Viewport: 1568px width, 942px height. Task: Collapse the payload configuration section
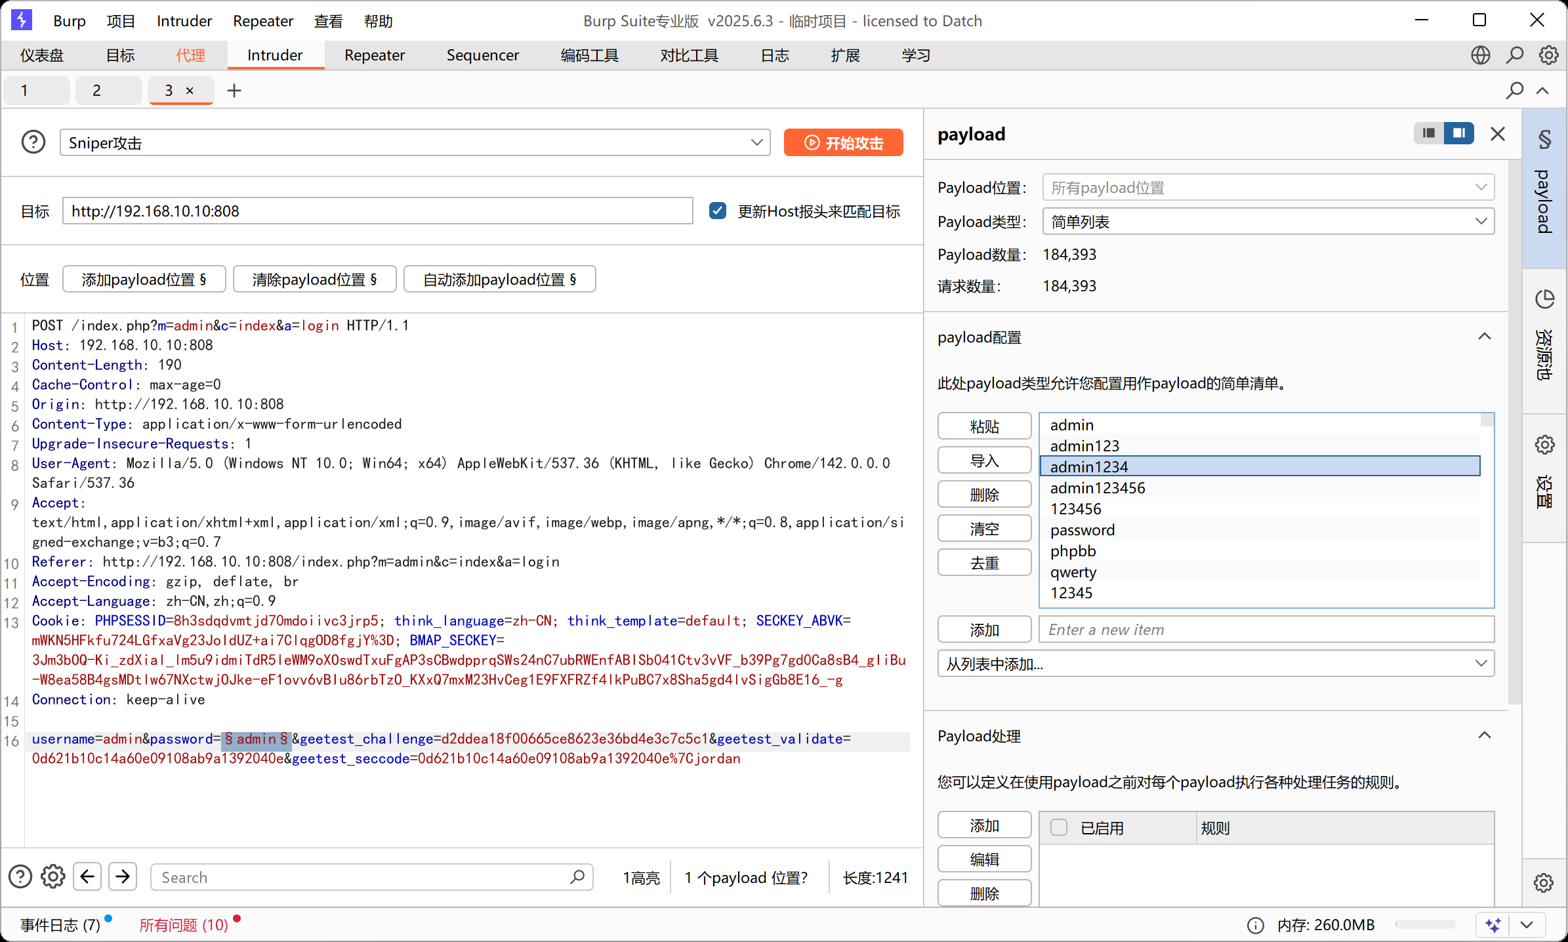[x=1484, y=337]
